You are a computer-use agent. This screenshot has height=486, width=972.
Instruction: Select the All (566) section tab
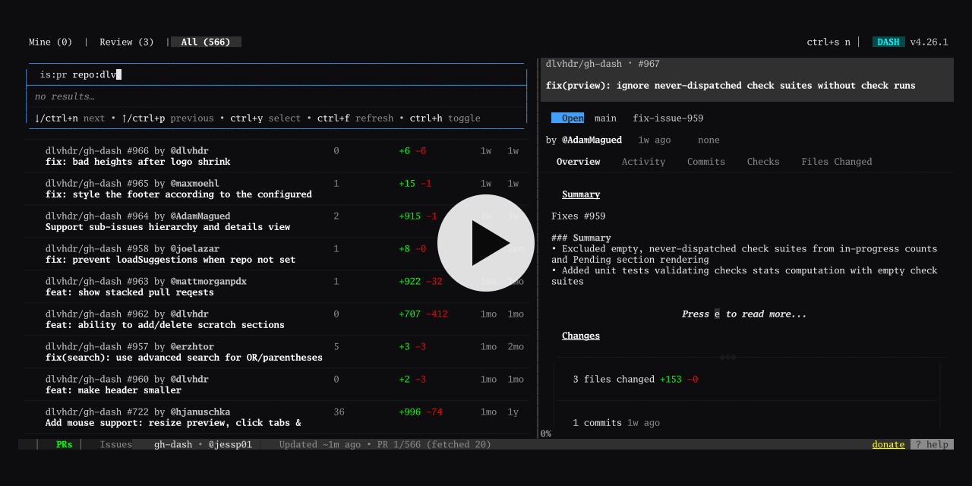coord(206,42)
